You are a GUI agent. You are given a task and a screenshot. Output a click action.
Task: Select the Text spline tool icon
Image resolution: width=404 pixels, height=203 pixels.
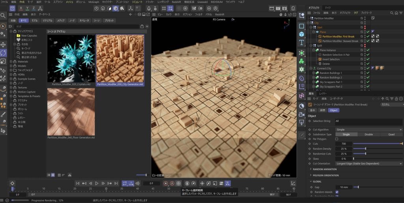tap(301, 43)
